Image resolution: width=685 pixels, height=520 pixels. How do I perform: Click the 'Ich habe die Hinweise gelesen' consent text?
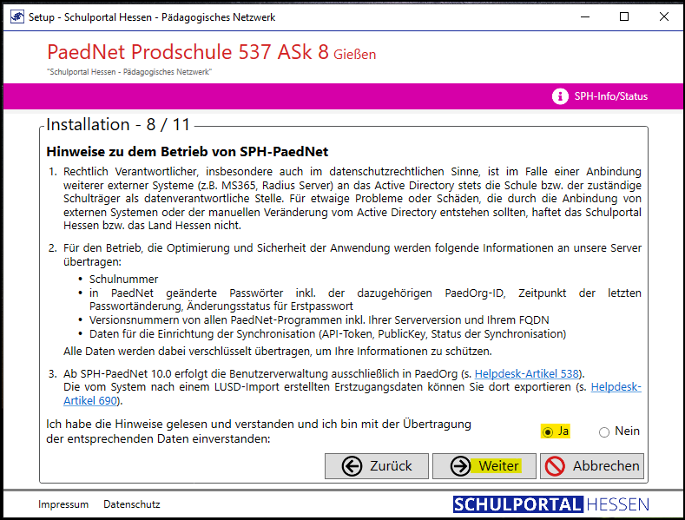259,431
